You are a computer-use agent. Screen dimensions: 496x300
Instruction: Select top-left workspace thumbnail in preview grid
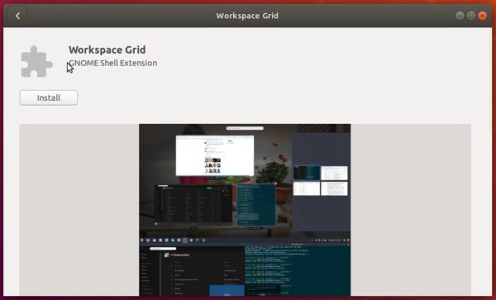307,173
